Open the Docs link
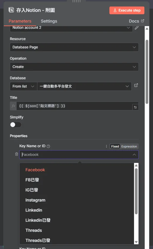The image size is (153, 249). (x=136, y=21)
